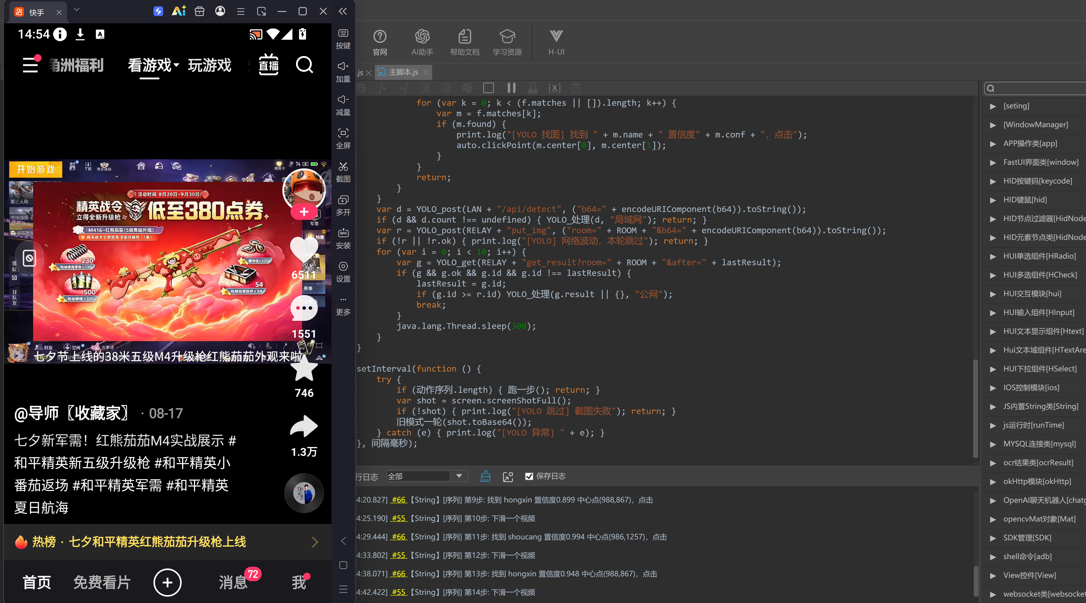Select the 玩游戏 tab in Kuaishou
The image size is (1086, 603).
pyautogui.click(x=210, y=65)
